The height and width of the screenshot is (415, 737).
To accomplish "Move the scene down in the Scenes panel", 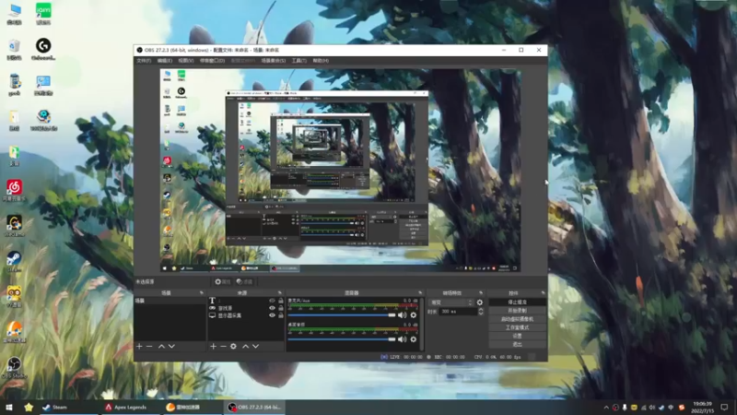I will click(171, 347).
